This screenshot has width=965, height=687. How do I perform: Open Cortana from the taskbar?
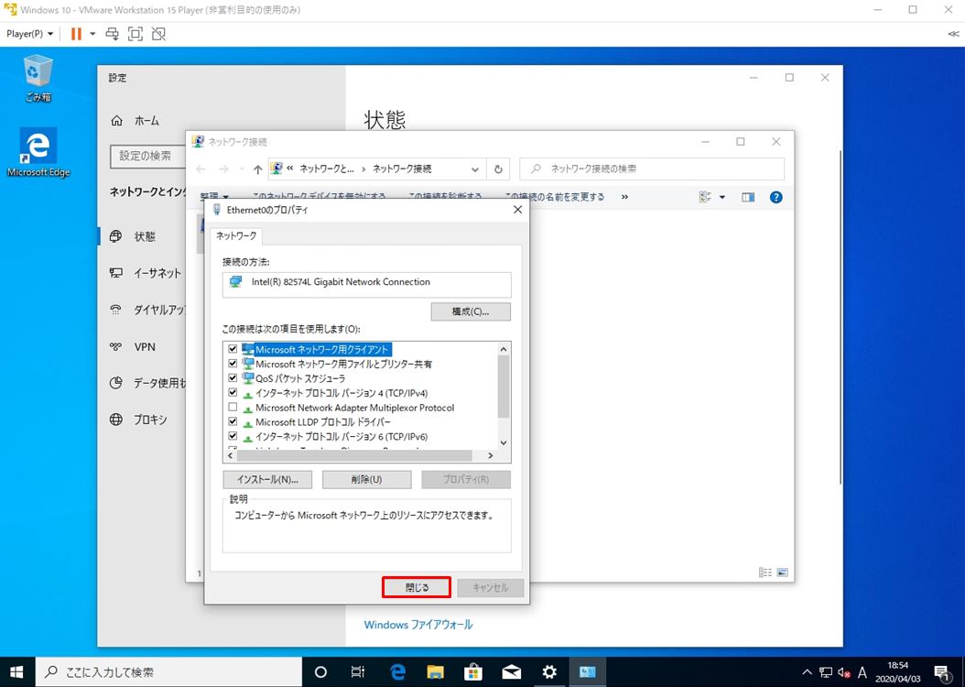pyautogui.click(x=320, y=672)
